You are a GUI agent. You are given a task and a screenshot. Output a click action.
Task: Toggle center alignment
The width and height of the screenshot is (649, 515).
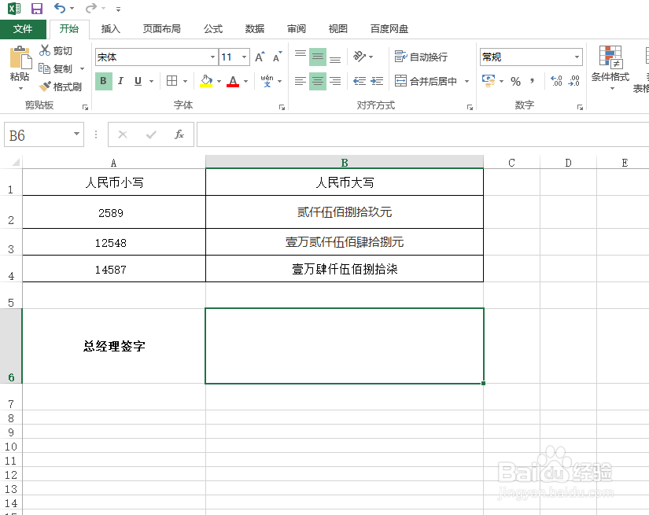click(x=318, y=81)
